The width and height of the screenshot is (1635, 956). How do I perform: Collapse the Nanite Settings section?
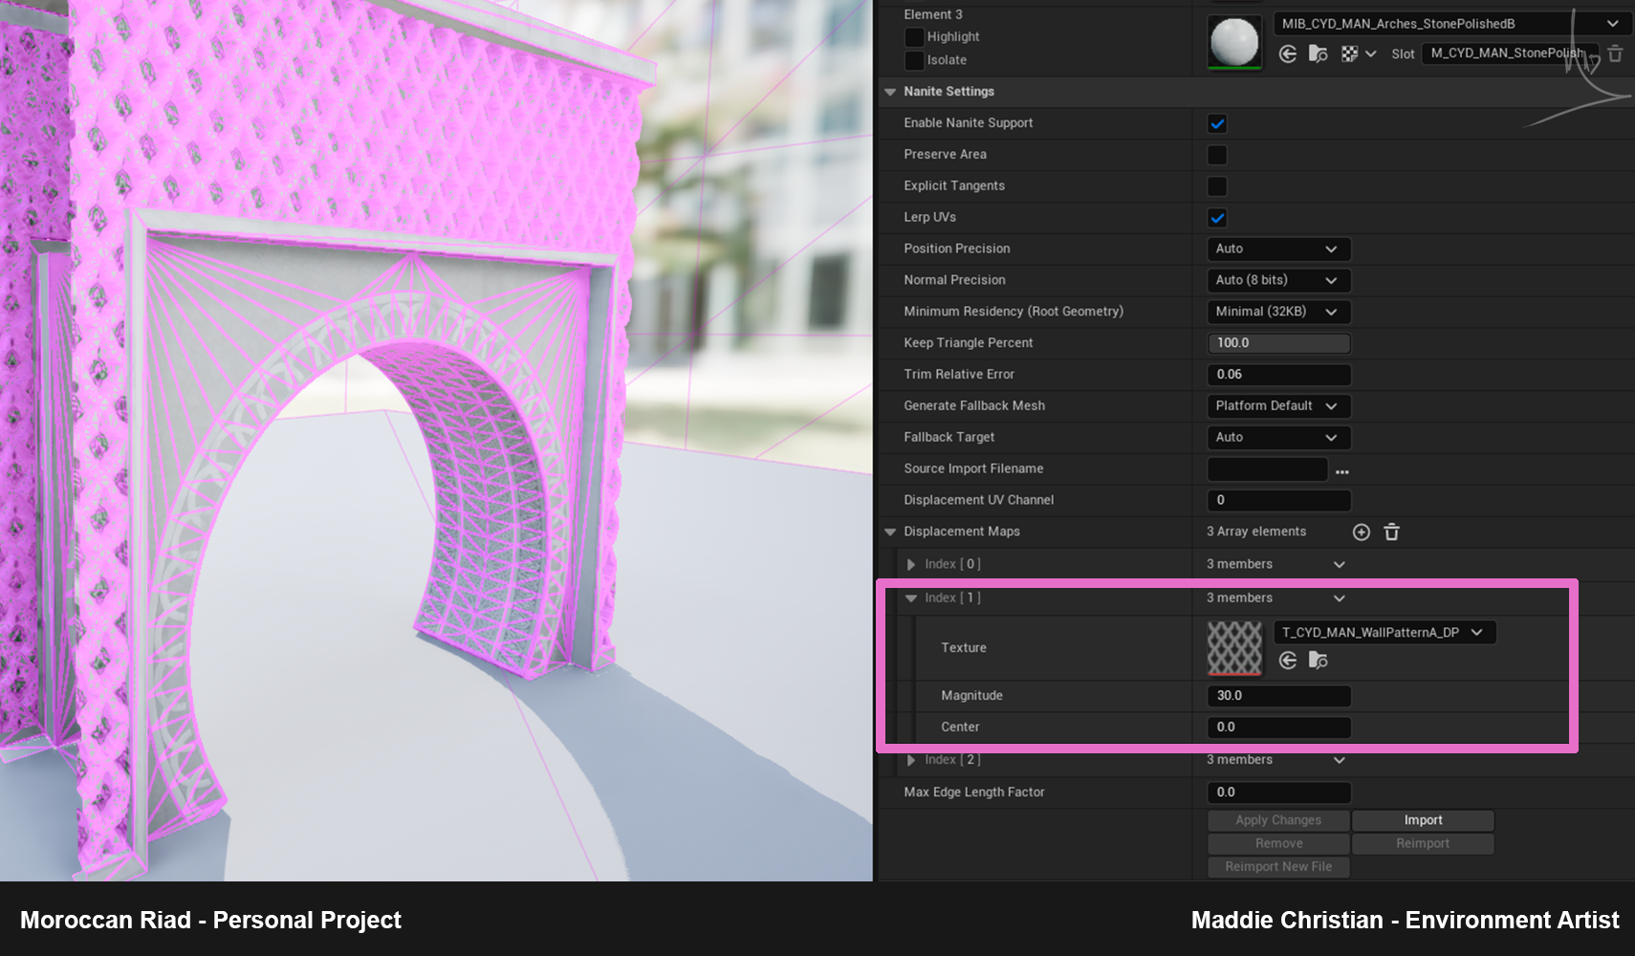(x=890, y=92)
